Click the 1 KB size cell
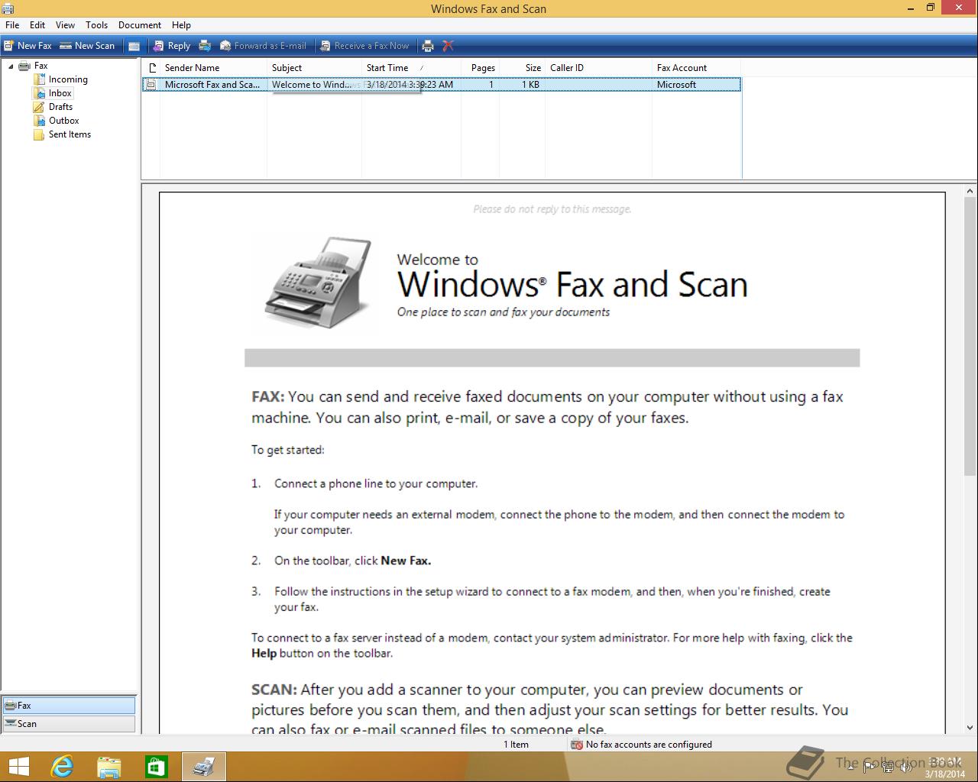The width and height of the screenshot is (978, 782). 531,85
